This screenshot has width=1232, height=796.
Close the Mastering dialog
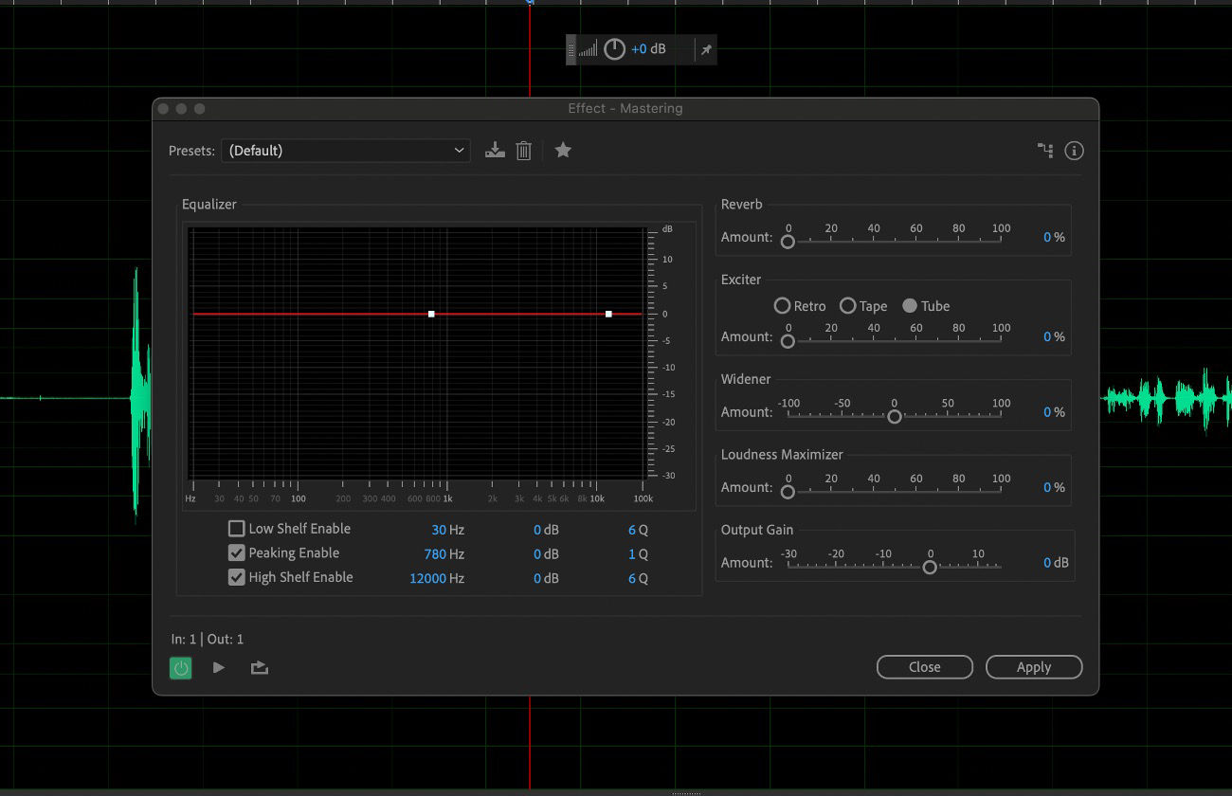point(924,666)
